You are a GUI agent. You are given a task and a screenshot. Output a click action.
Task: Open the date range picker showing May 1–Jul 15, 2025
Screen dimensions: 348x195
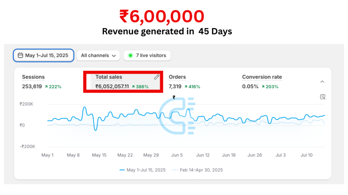pyautogui.click(x=43, y=56)
